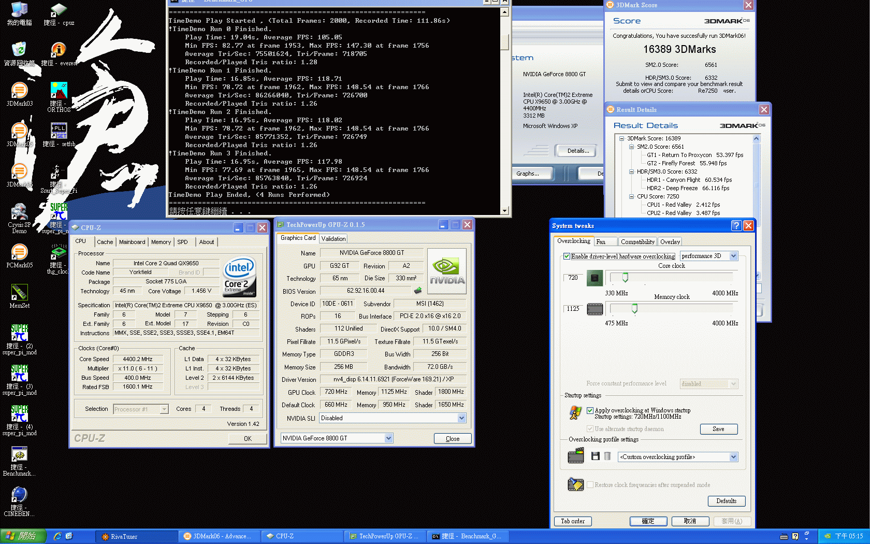Open the cpuz shortcut on desktop
This screenshot has width=870, height=544.
click(x=59, y=14)
